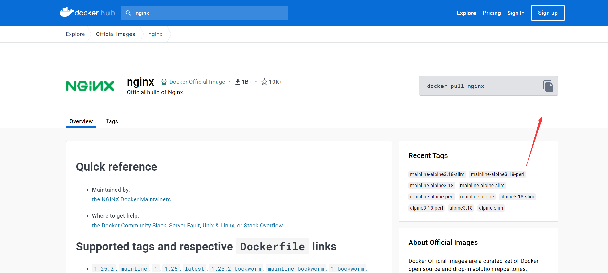
Task: Open the 1.25.2-bookworm tag link
Action: click(x=236, y=269)
